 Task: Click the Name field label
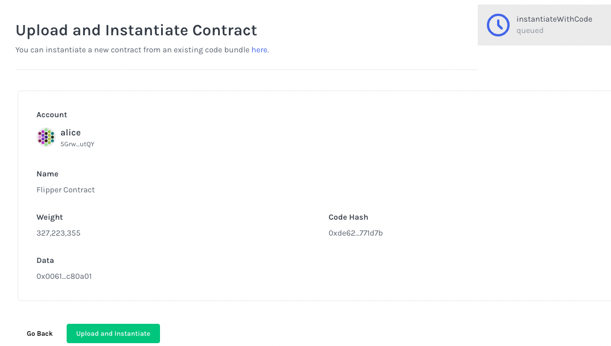click(x=47, y=174)
